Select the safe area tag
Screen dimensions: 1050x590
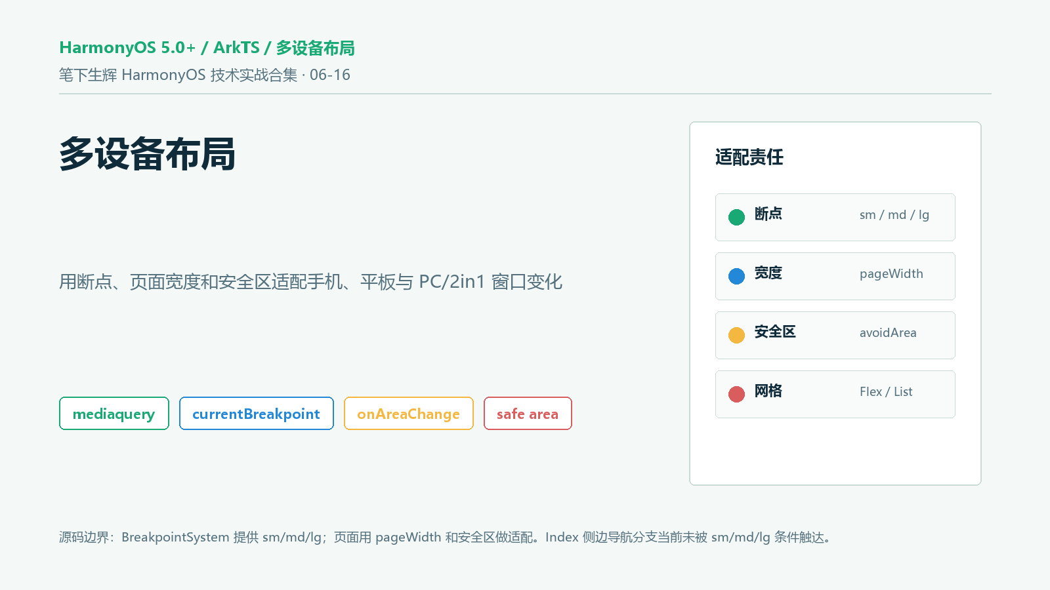(x=528, y=414)
